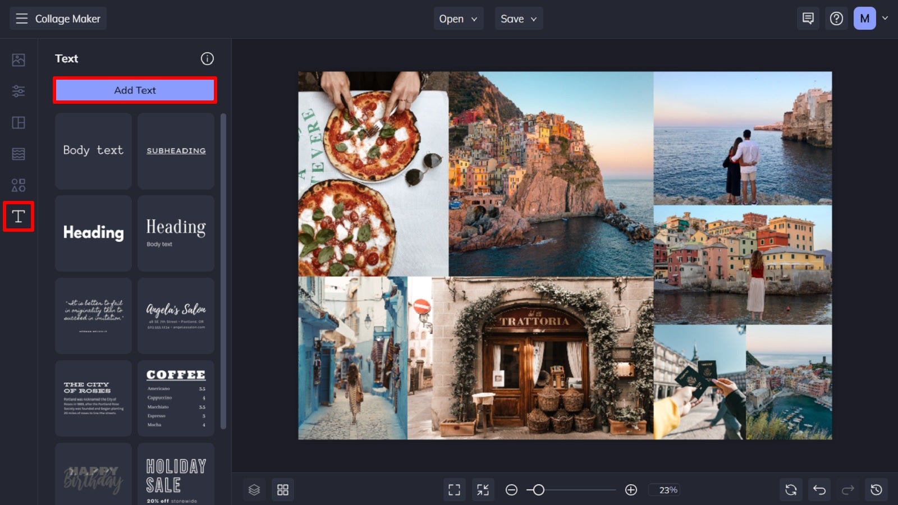Image resolution: width=898 pixels, height=505 pixels.
Task: Open the Elements shapes panel
Action: click(x=18, y=185)
